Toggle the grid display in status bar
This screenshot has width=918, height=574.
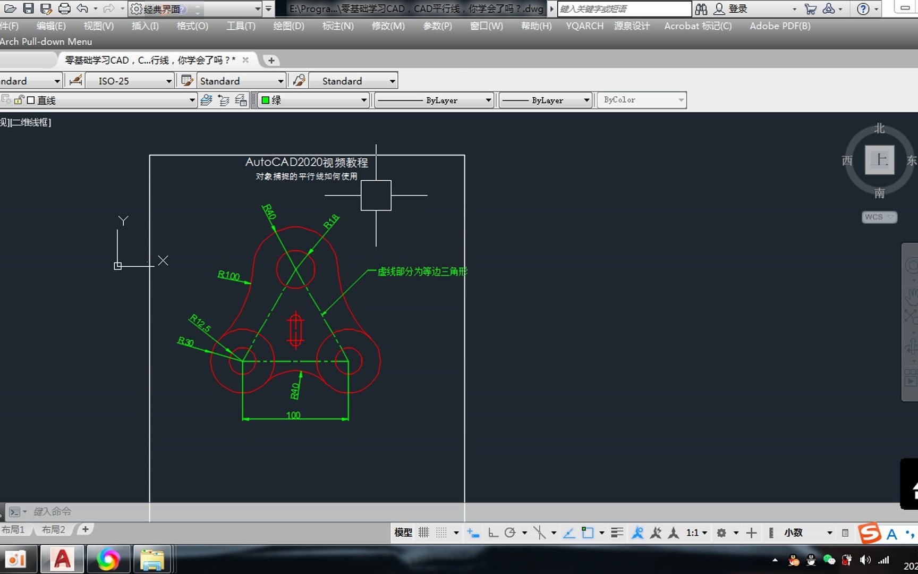(423, 533)
